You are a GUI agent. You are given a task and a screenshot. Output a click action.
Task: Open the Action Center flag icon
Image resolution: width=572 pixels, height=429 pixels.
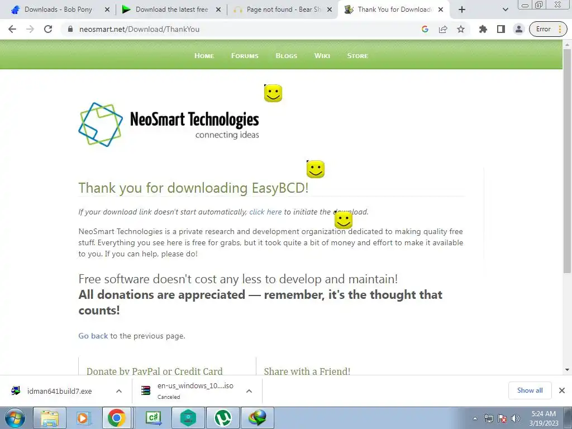point(502,418)
